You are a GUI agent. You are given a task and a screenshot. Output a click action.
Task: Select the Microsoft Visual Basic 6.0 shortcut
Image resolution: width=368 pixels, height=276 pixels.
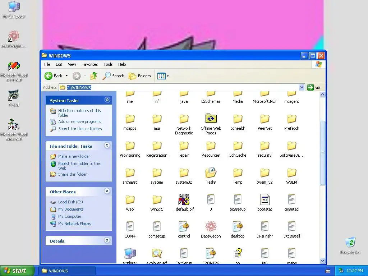pos(14,130)
